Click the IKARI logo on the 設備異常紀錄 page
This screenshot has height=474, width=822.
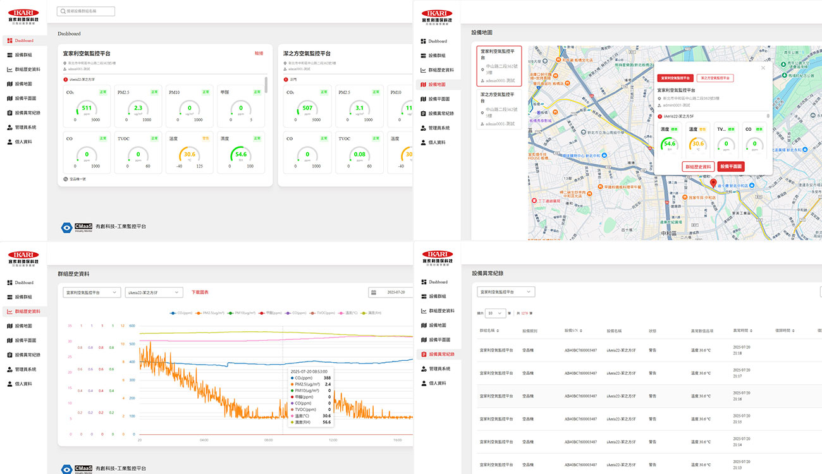coord(438,257)
